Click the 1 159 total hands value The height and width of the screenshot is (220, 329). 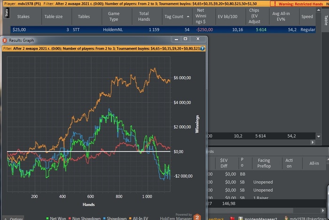154,30
